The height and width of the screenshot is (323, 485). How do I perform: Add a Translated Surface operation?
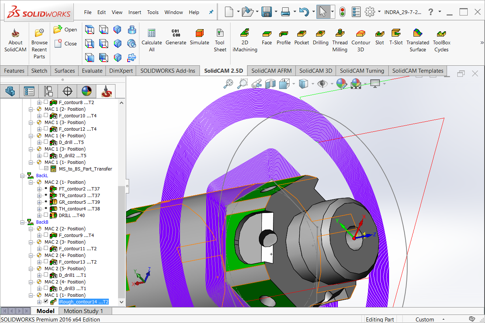click(418, 41)
